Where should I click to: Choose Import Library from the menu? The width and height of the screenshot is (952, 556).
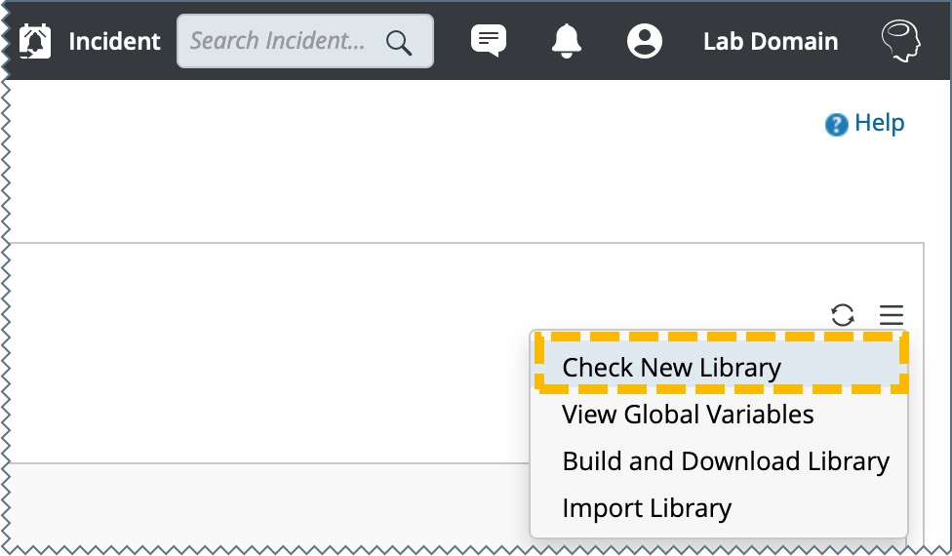[647, 508]
